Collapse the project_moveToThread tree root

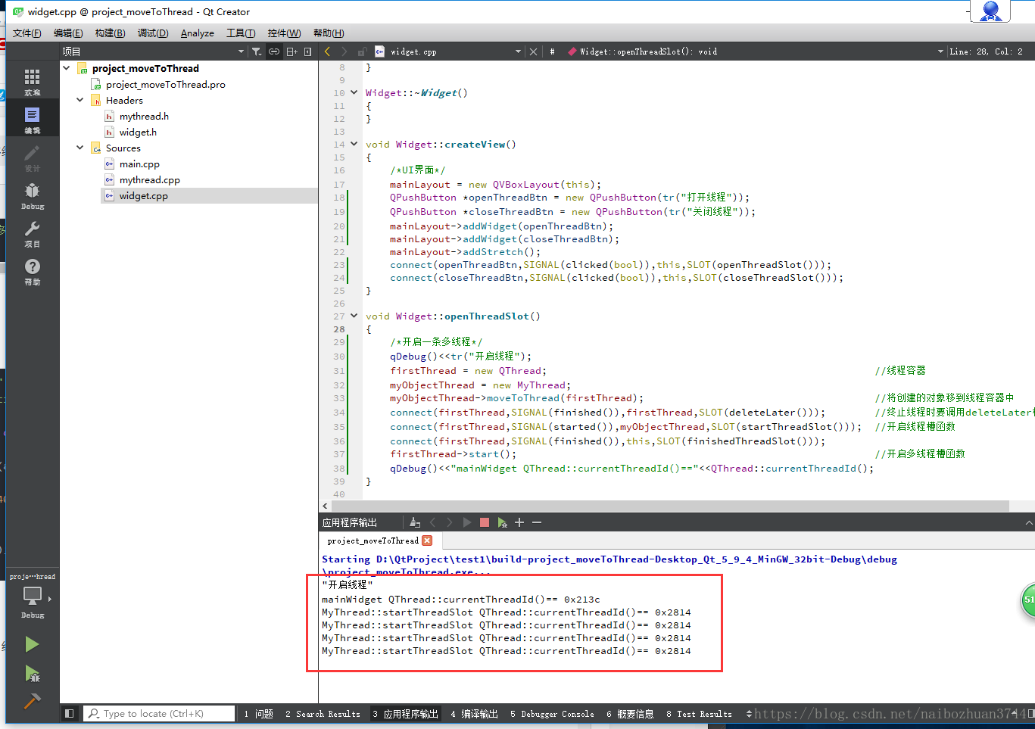click(x=67, y=68)
